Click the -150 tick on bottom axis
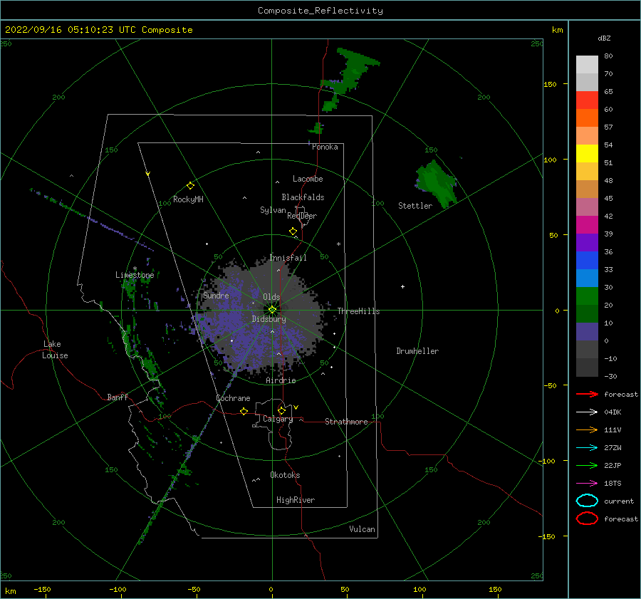This screenshot has height=599, width=641. pos(42,589)
